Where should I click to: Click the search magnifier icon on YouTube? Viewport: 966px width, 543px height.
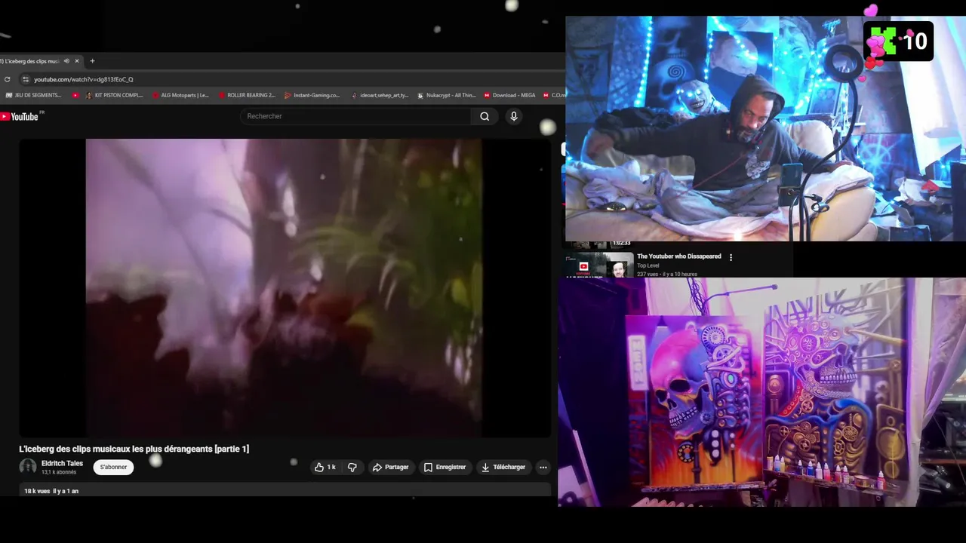(x=485, y=116)
